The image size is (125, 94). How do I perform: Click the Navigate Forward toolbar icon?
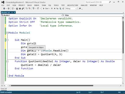point(9,8)
